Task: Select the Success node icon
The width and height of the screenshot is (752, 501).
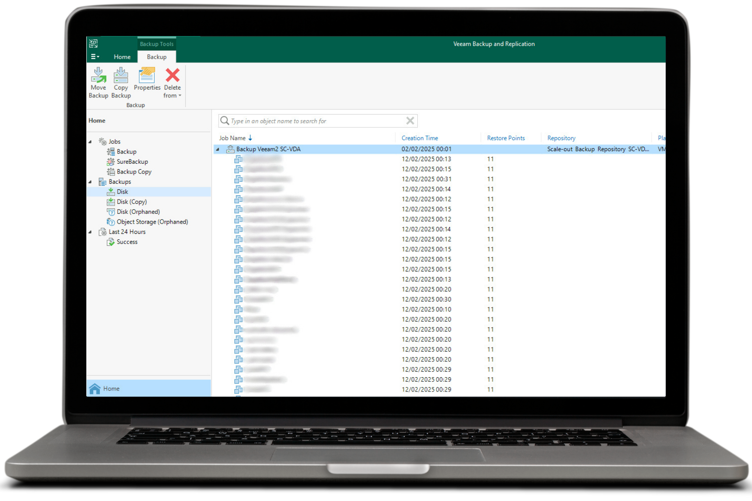Action: 111,242
